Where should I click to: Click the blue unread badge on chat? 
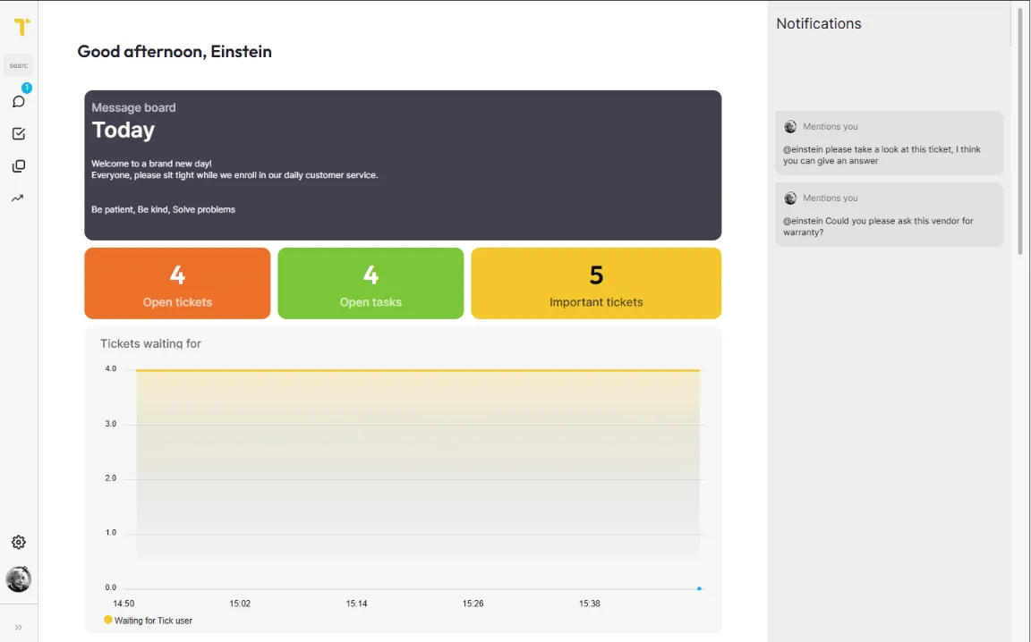pyautogui.click(x=27, y=88)
